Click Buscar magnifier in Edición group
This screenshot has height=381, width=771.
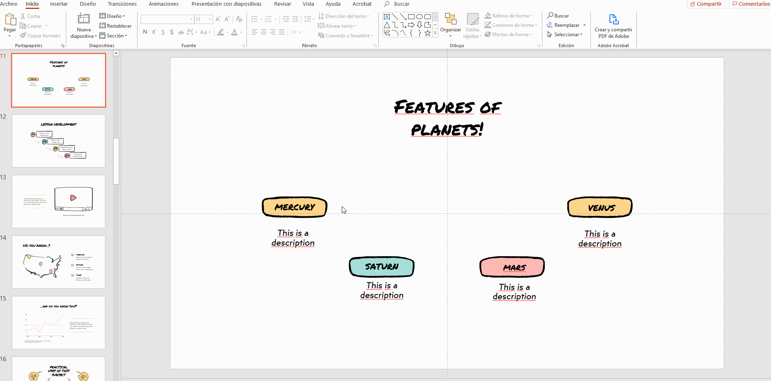pyautogui.click(x=558, y=16)
